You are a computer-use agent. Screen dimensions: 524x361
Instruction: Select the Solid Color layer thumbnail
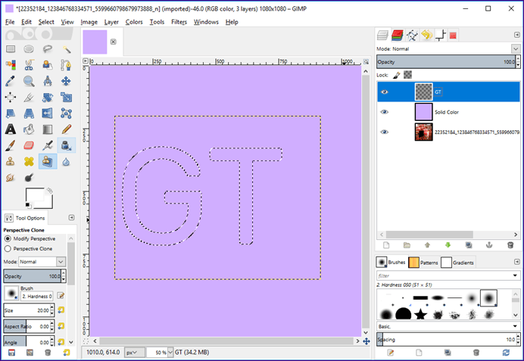(423, 112)
